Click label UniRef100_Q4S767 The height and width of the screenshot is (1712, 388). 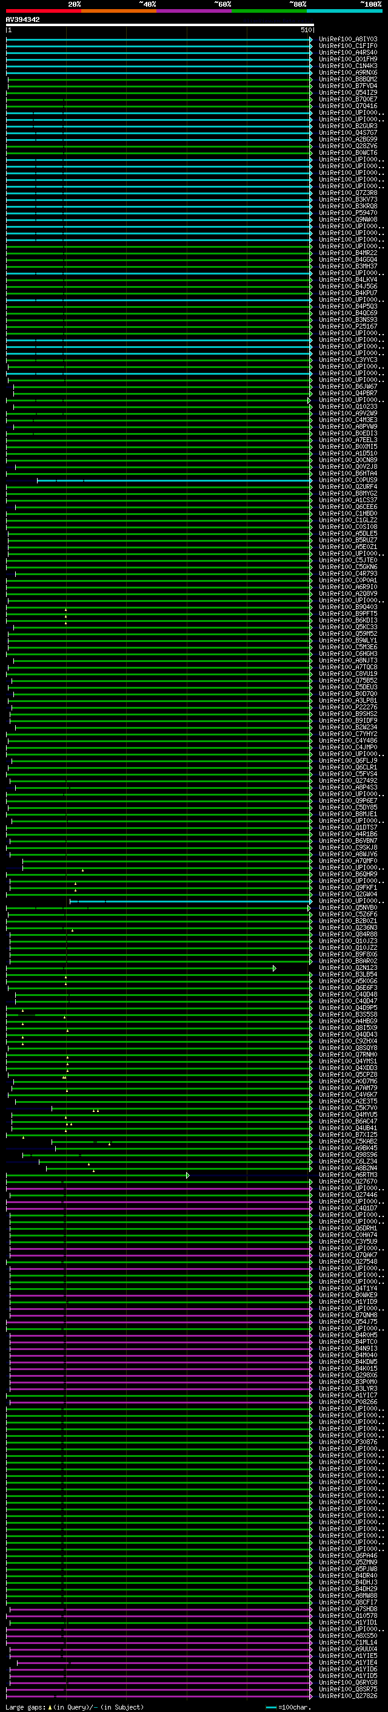click(x=348, y=133)
